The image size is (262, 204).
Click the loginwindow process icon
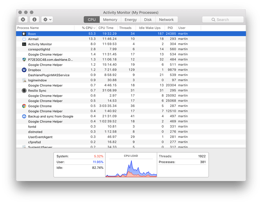click(24, 80)
